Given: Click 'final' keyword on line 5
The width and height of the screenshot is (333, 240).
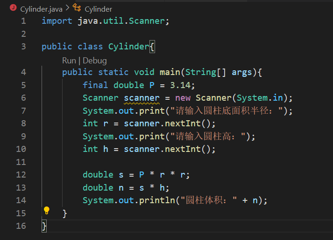Looking at the screenshot, I should 95,85.
